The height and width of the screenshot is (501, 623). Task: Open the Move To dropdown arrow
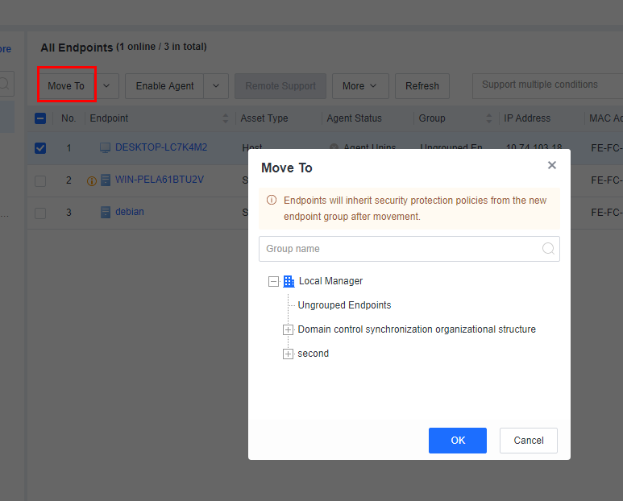[105, 86]
